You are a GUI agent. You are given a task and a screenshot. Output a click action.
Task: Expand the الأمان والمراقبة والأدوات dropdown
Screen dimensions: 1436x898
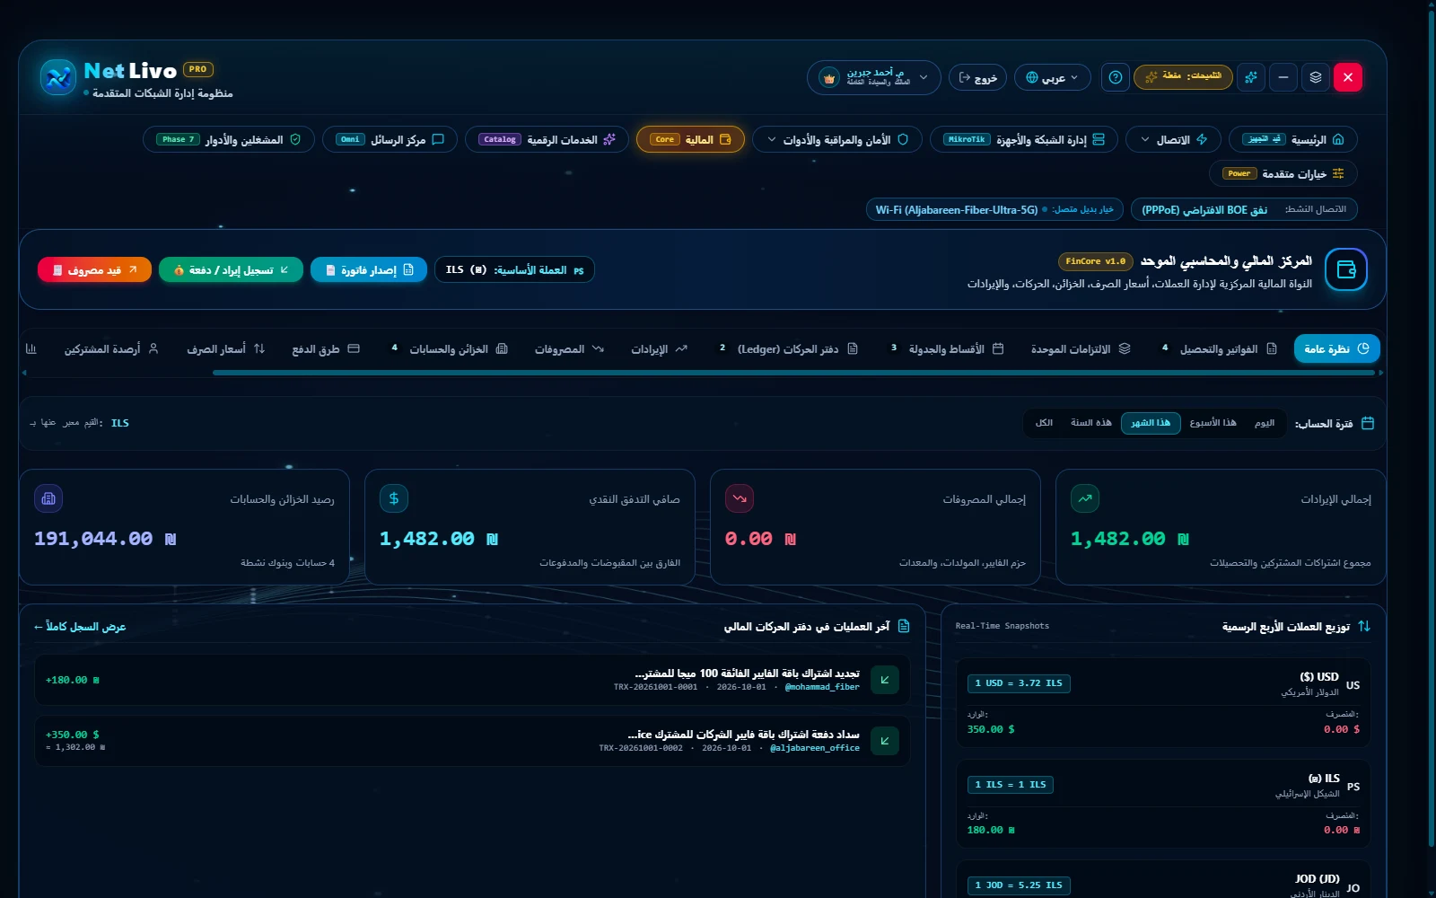[837, 139]
